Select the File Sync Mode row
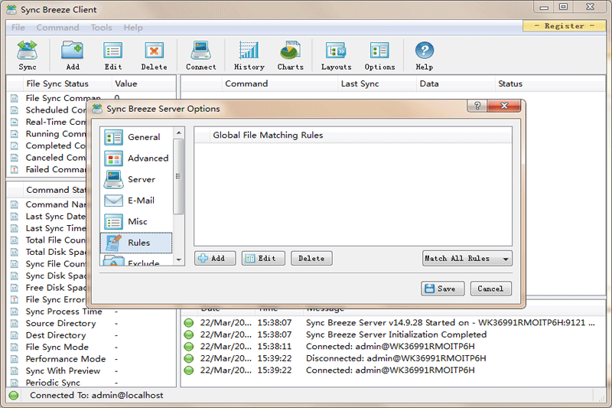612x408 pixels. pyautogui.click(x=92, y=347)
